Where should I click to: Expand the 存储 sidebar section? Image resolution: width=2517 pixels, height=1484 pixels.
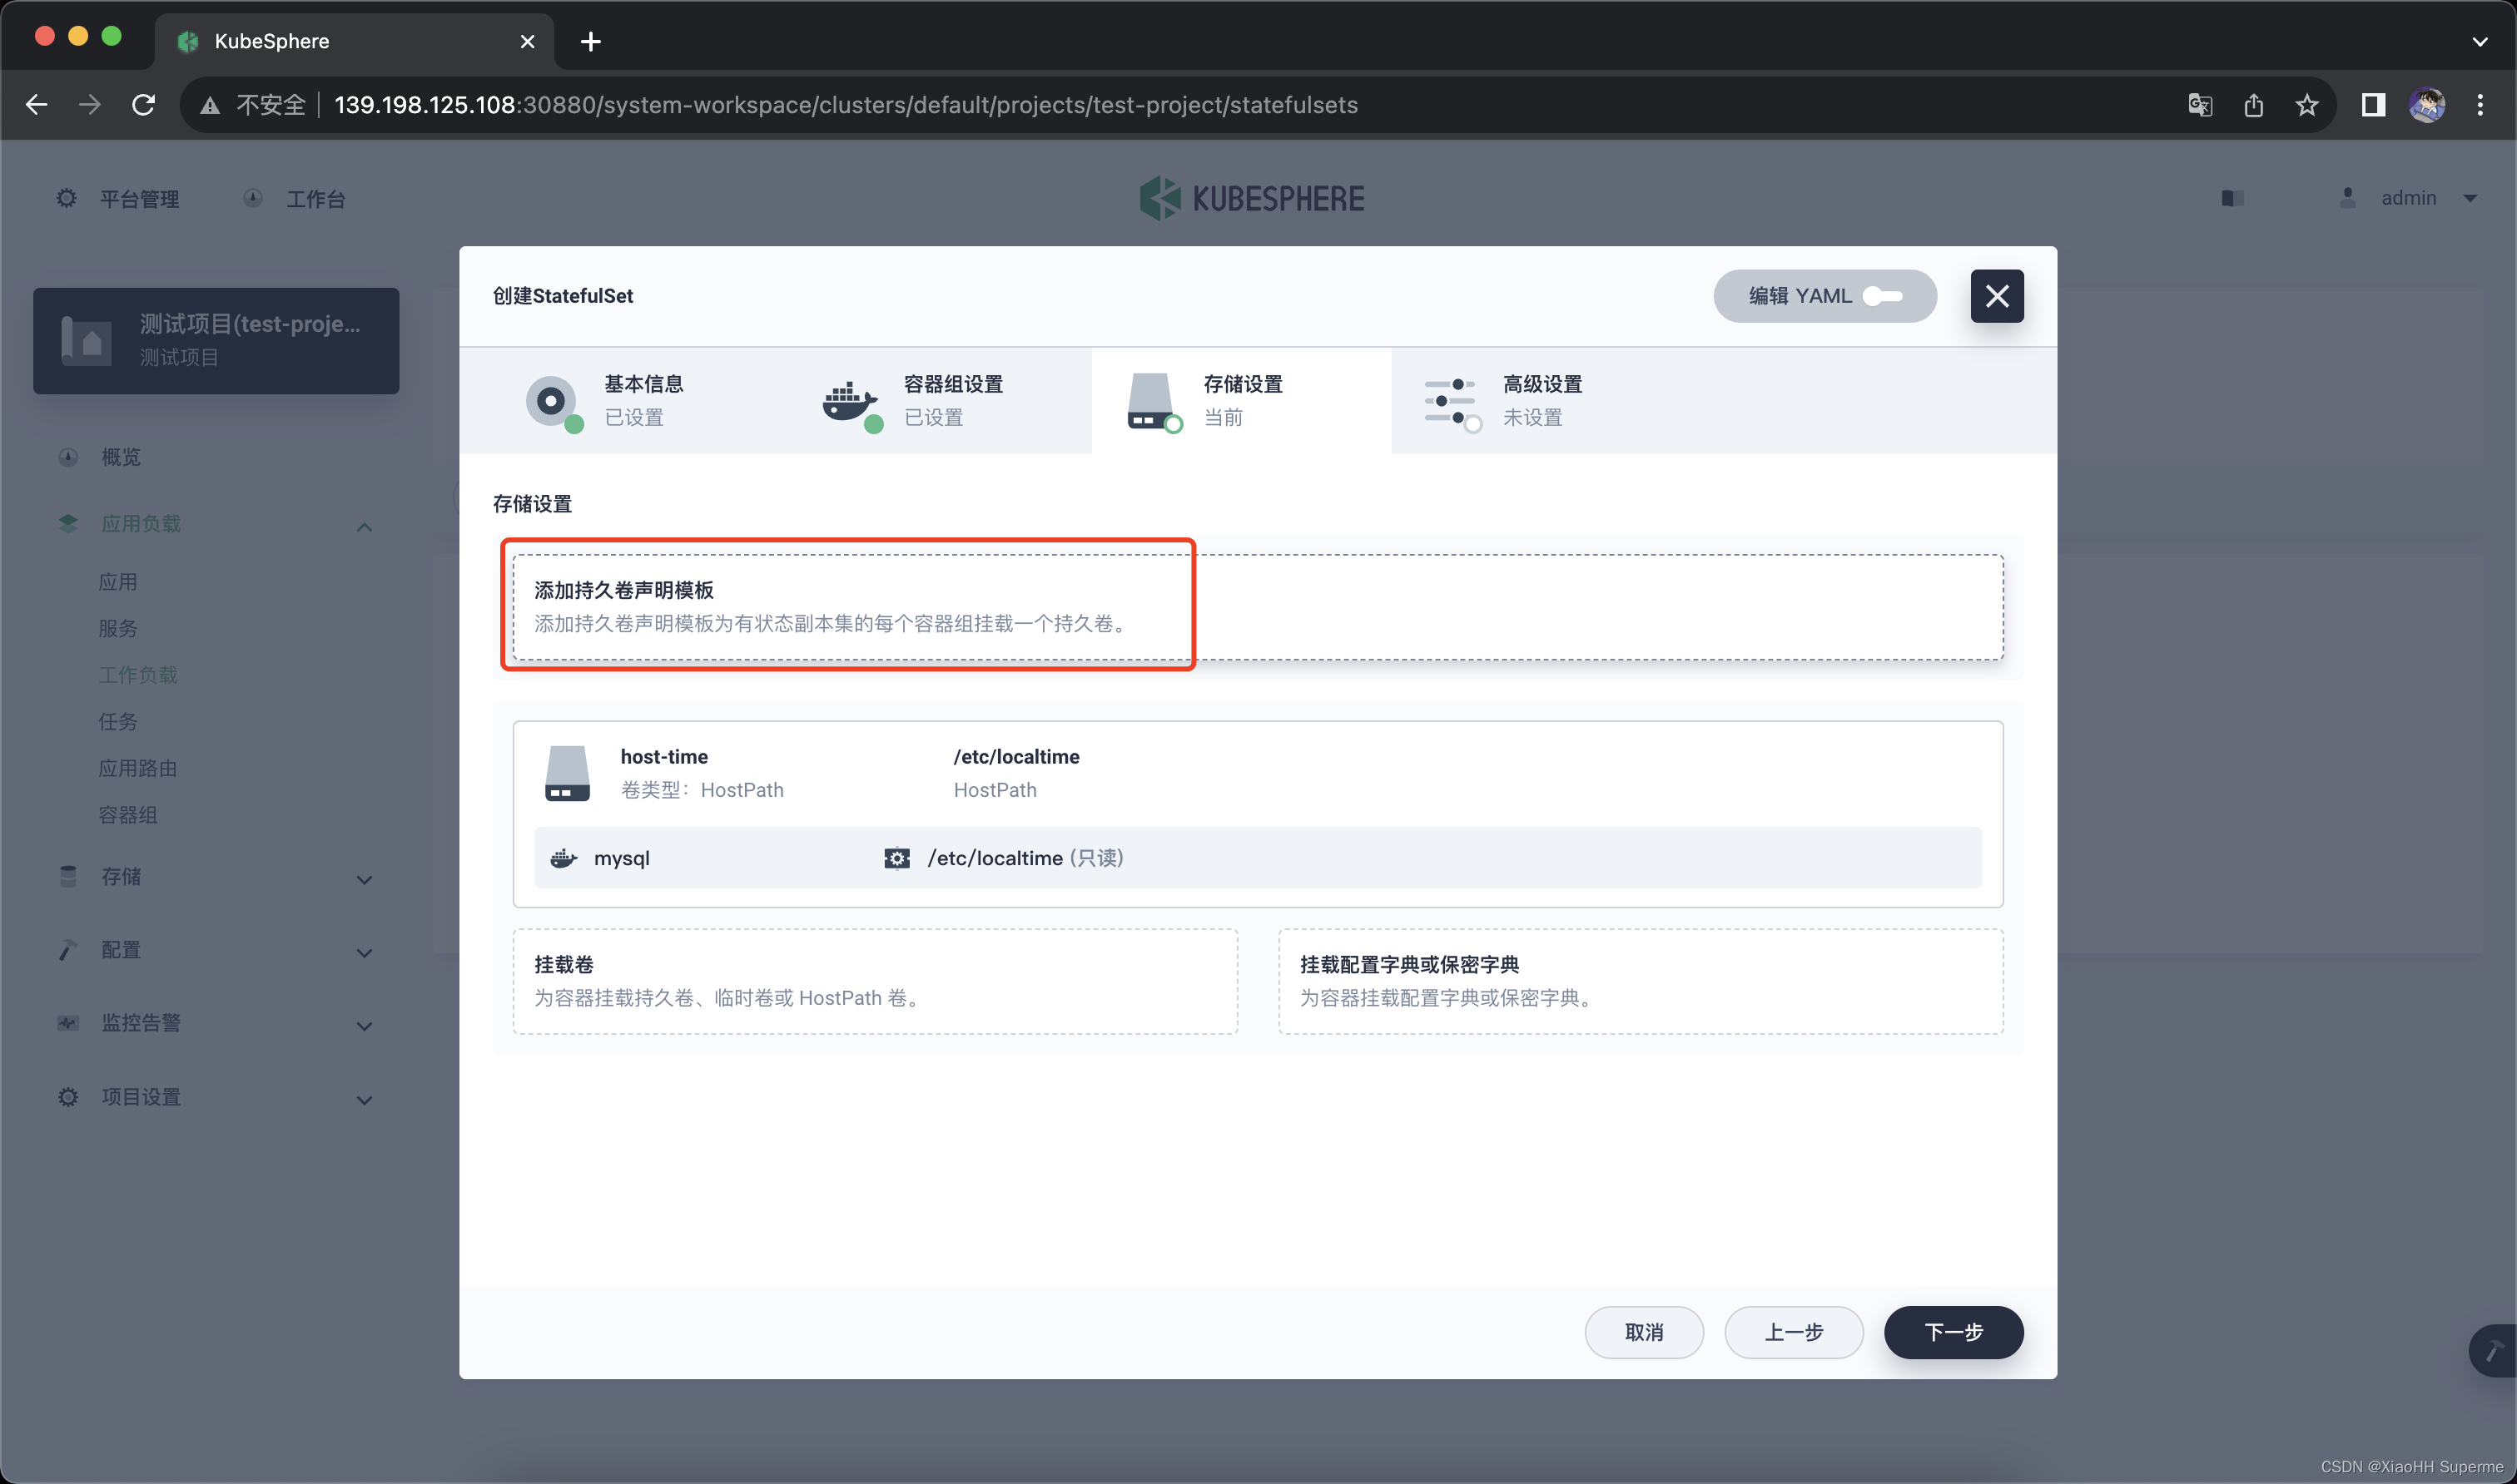(364, 879)
